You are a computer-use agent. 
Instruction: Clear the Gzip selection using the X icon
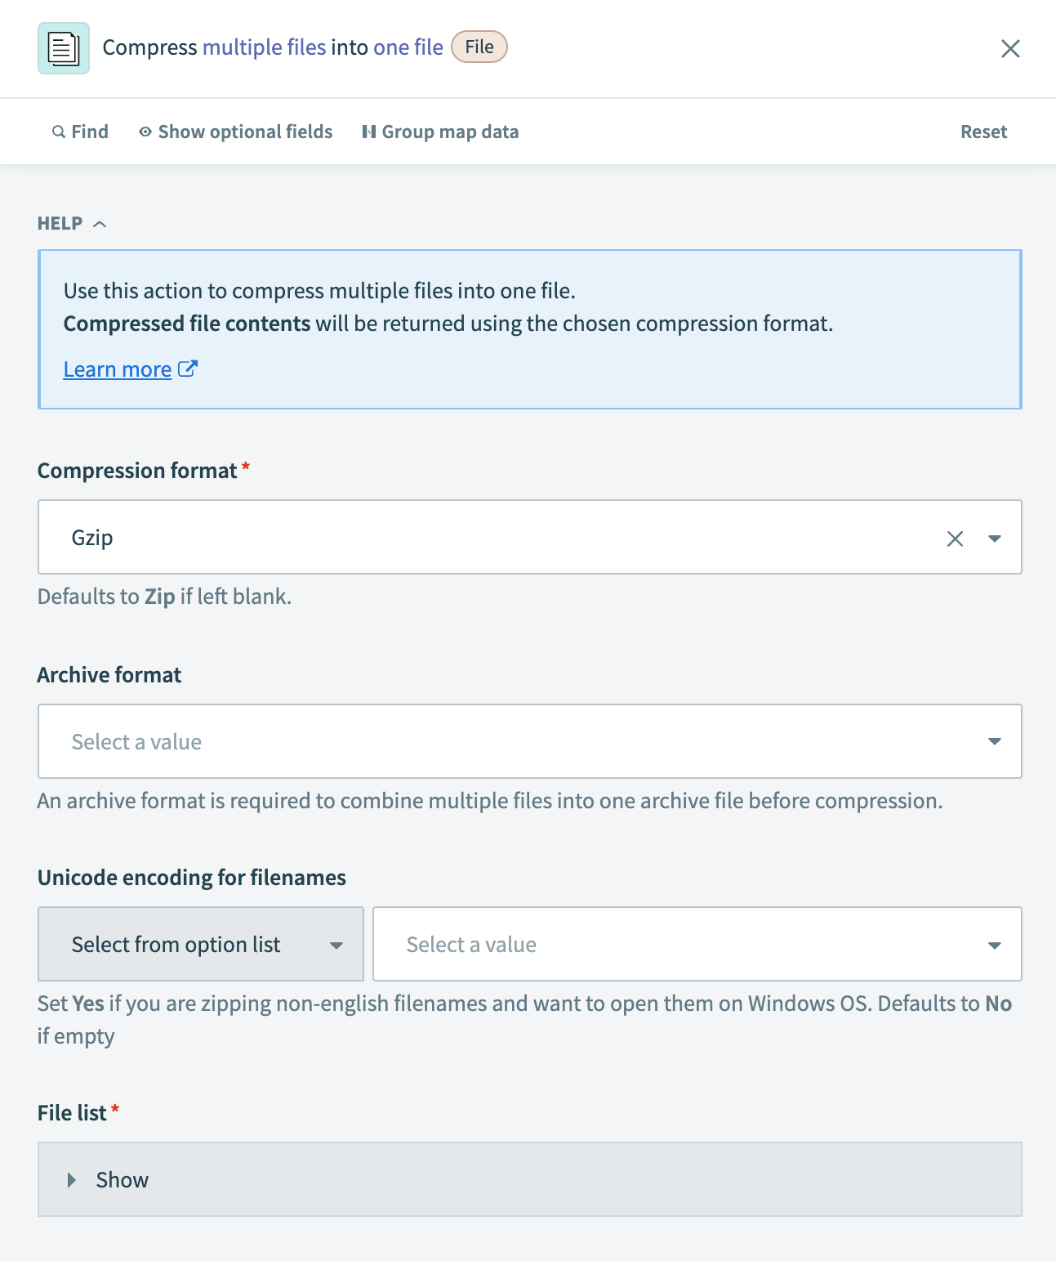click(954, 538)
